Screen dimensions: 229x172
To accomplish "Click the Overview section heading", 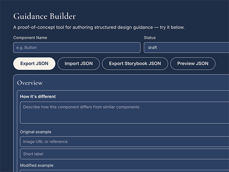I will point(30,83).
